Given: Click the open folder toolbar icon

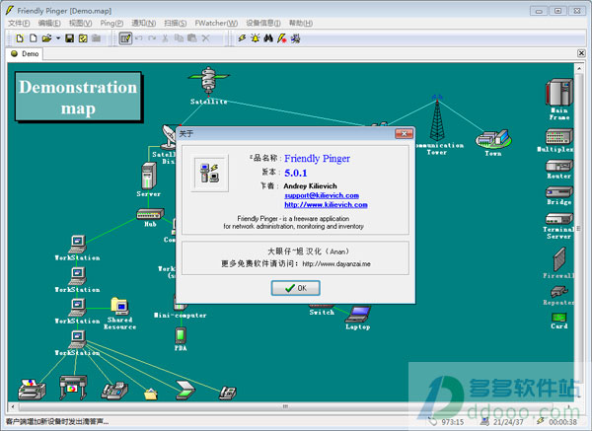Looking at the screenshot, I should [x=46, y=38].
